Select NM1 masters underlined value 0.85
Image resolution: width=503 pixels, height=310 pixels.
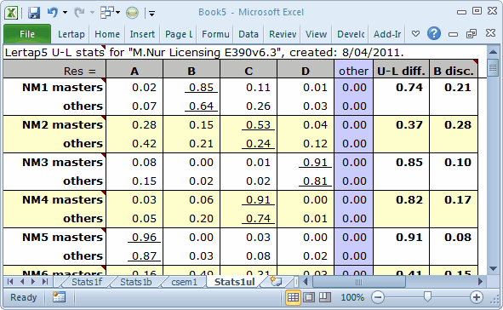tap(191, 88)
